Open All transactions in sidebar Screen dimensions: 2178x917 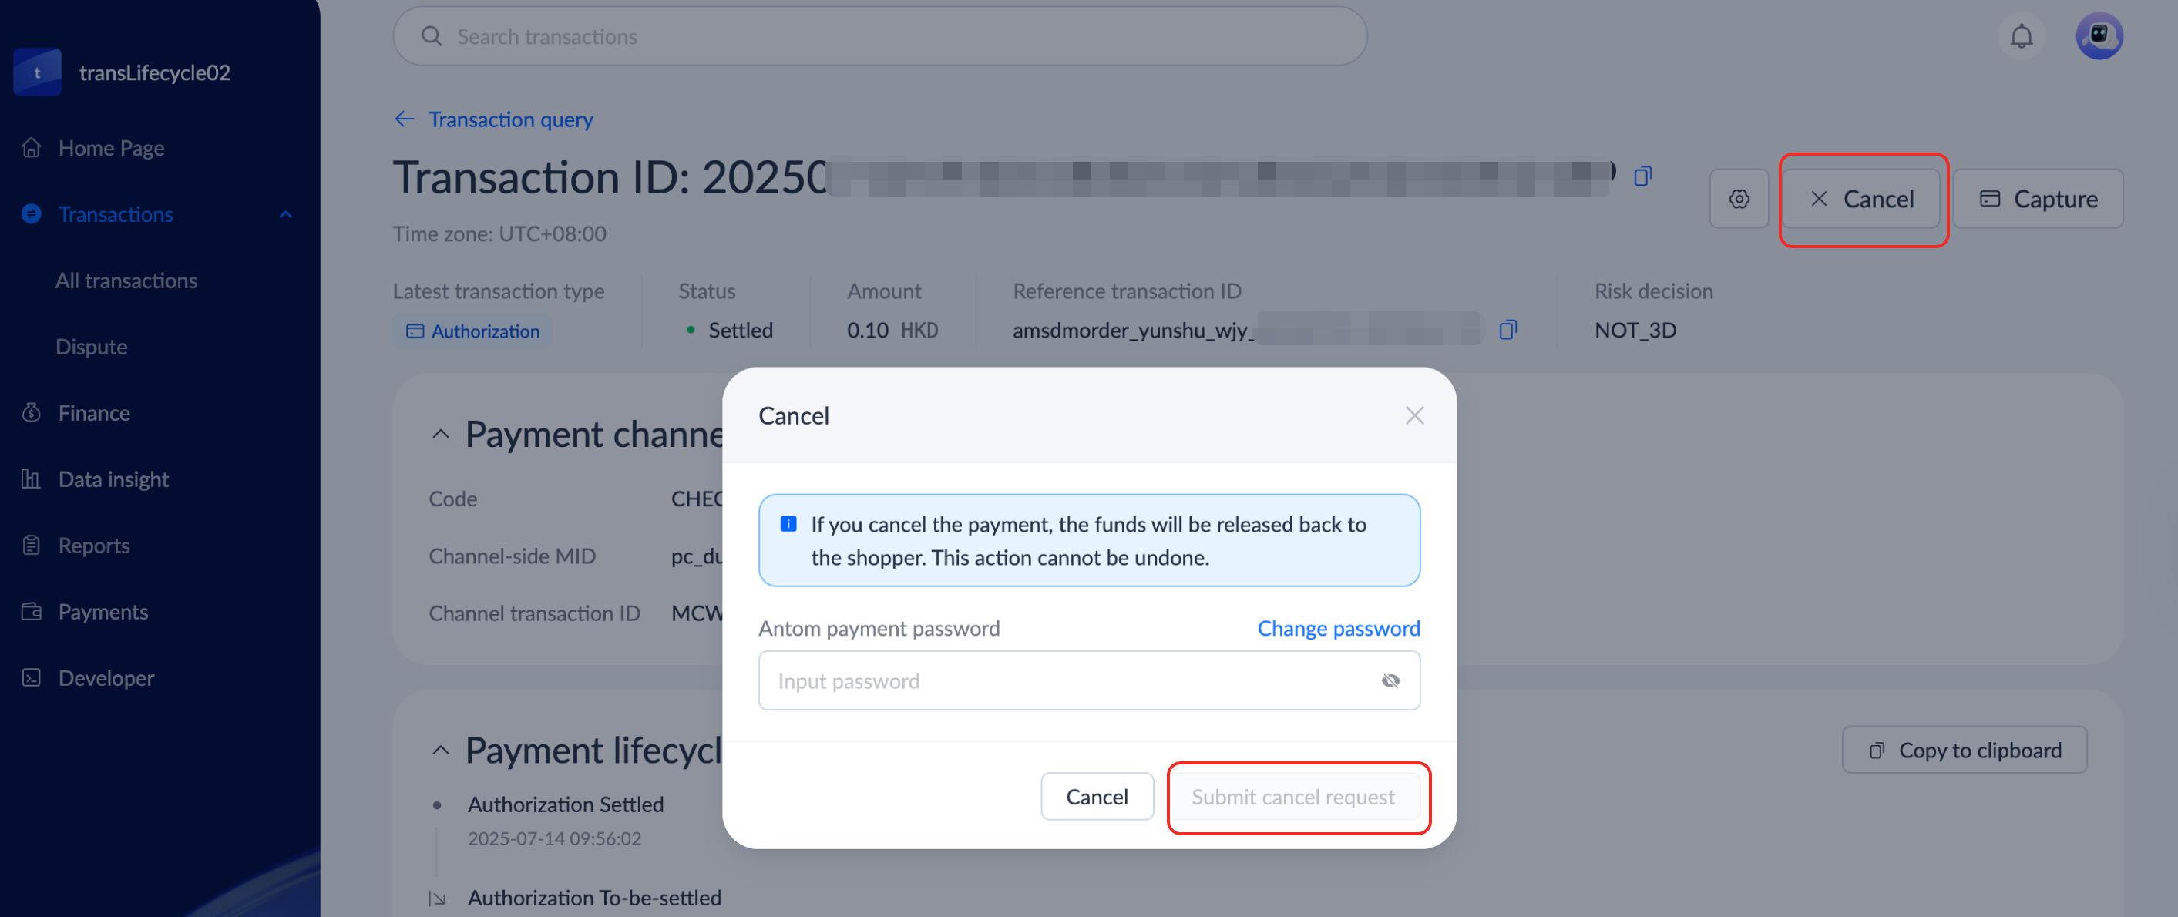point(126,280)
